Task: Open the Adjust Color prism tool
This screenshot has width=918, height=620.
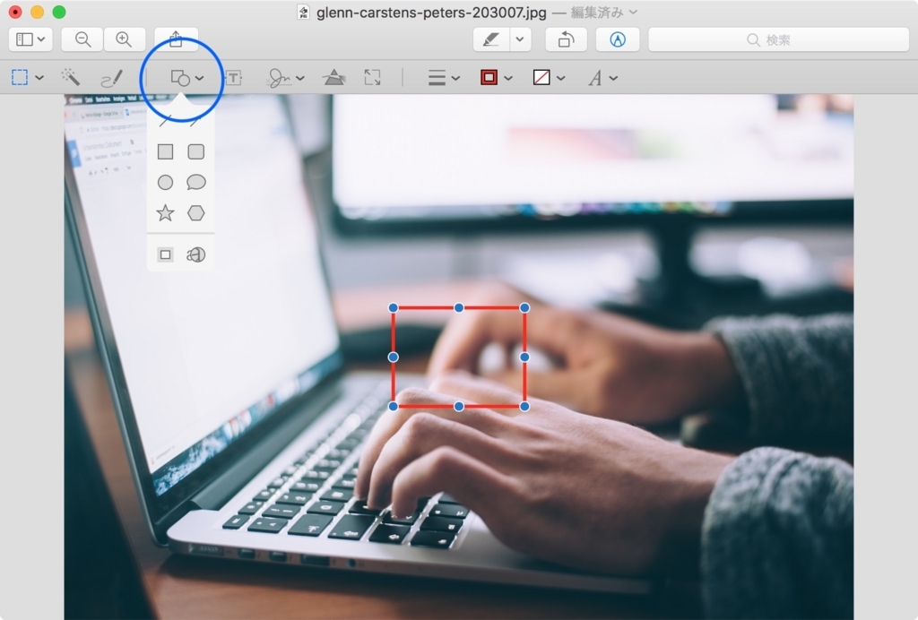Action: (x=333, y=77)
